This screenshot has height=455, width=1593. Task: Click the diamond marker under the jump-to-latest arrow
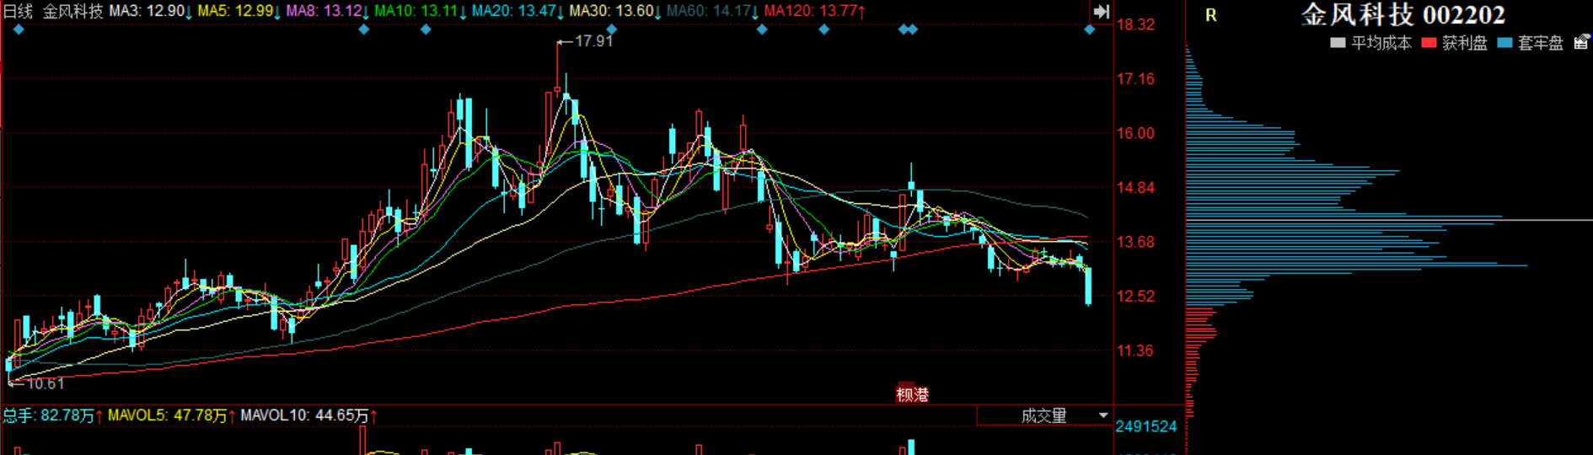click(1090, 29)
